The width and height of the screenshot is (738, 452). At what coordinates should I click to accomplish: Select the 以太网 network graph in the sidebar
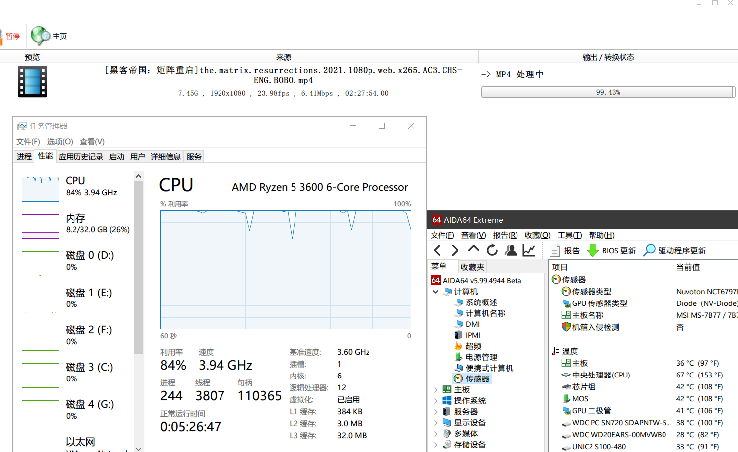[40, 445]
